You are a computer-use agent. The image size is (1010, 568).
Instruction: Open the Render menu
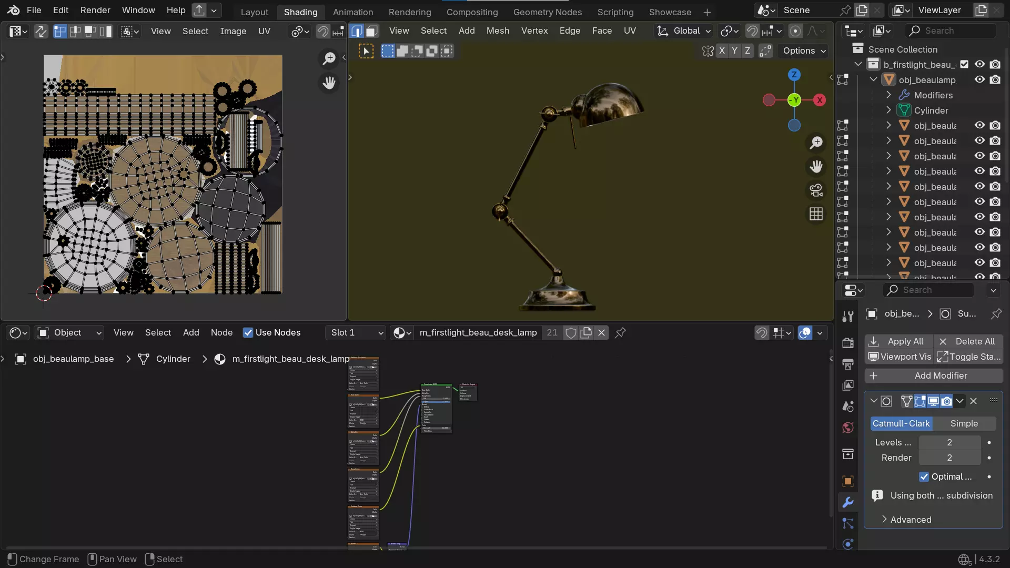[x=95, y=10]
